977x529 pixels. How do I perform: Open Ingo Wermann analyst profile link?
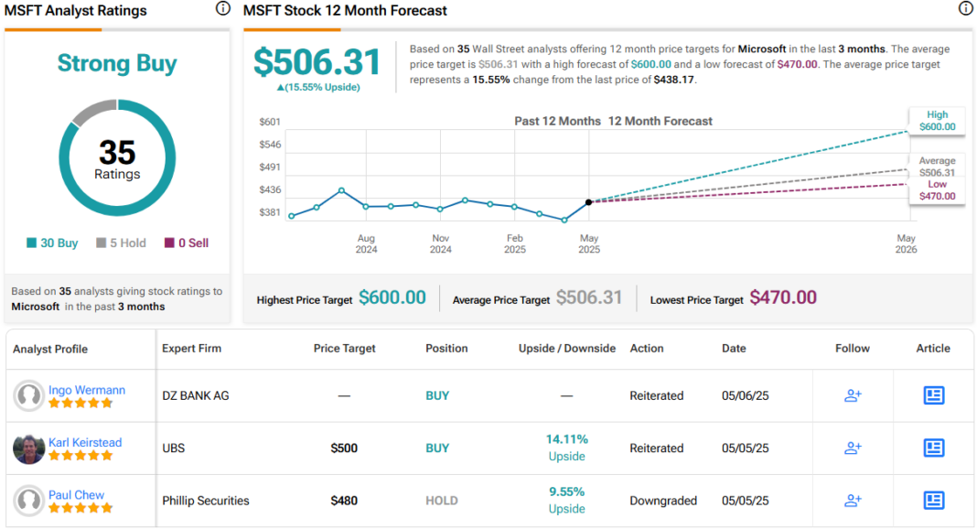[x=87, y=390]
